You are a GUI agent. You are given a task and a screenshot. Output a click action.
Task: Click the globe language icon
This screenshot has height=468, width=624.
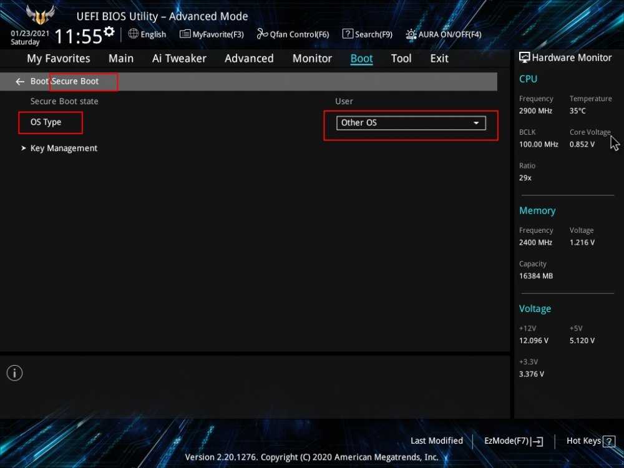(133, 34)
